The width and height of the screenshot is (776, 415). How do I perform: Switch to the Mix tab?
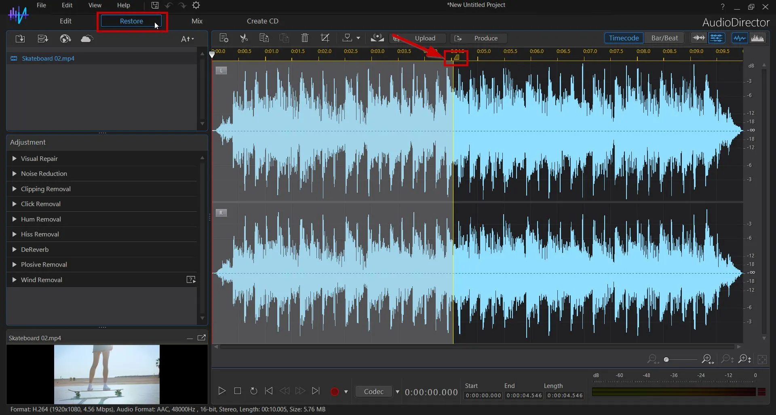pos(197,21)
